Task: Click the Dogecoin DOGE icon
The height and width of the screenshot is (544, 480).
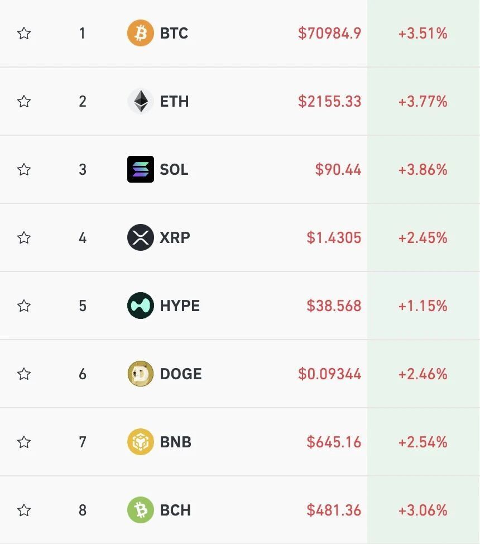Action: point(140,374)
